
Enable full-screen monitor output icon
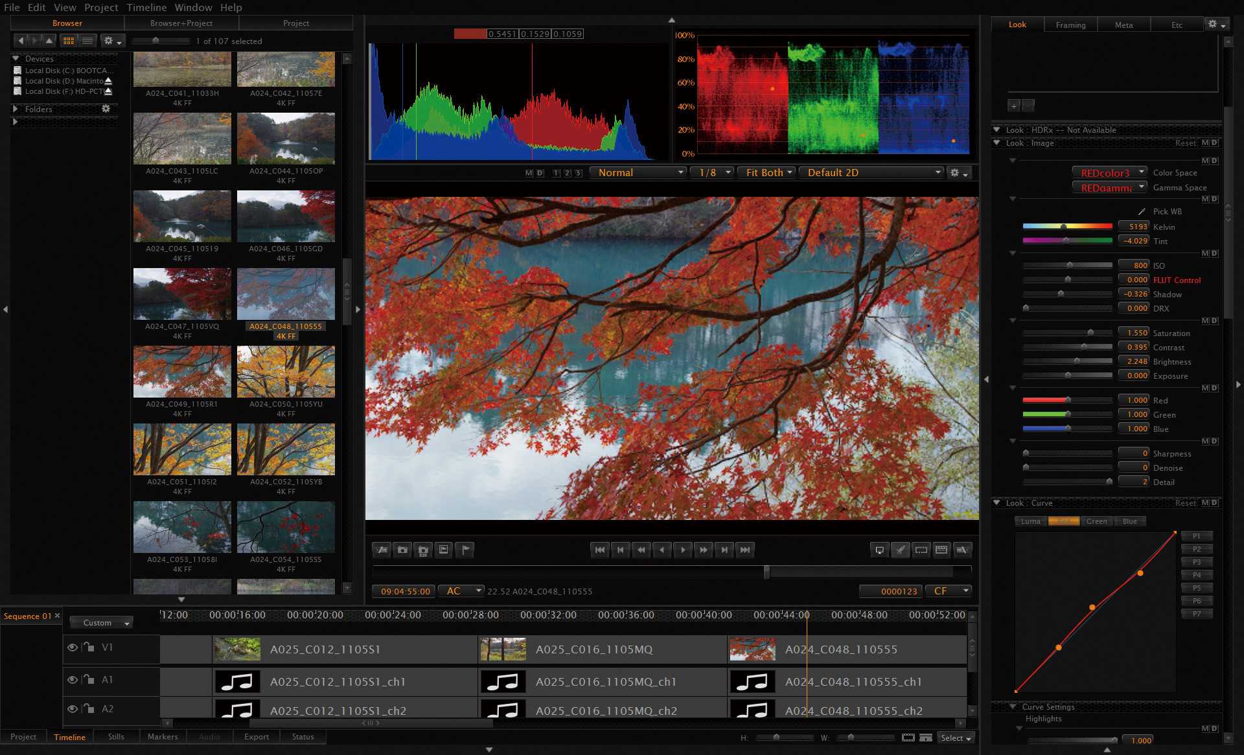pyautogui.click(x=879, y=550)
